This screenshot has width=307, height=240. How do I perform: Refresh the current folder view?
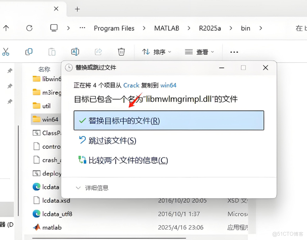coord(29,28)
